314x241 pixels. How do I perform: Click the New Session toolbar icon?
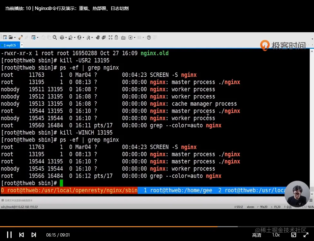tap(5, 37)
